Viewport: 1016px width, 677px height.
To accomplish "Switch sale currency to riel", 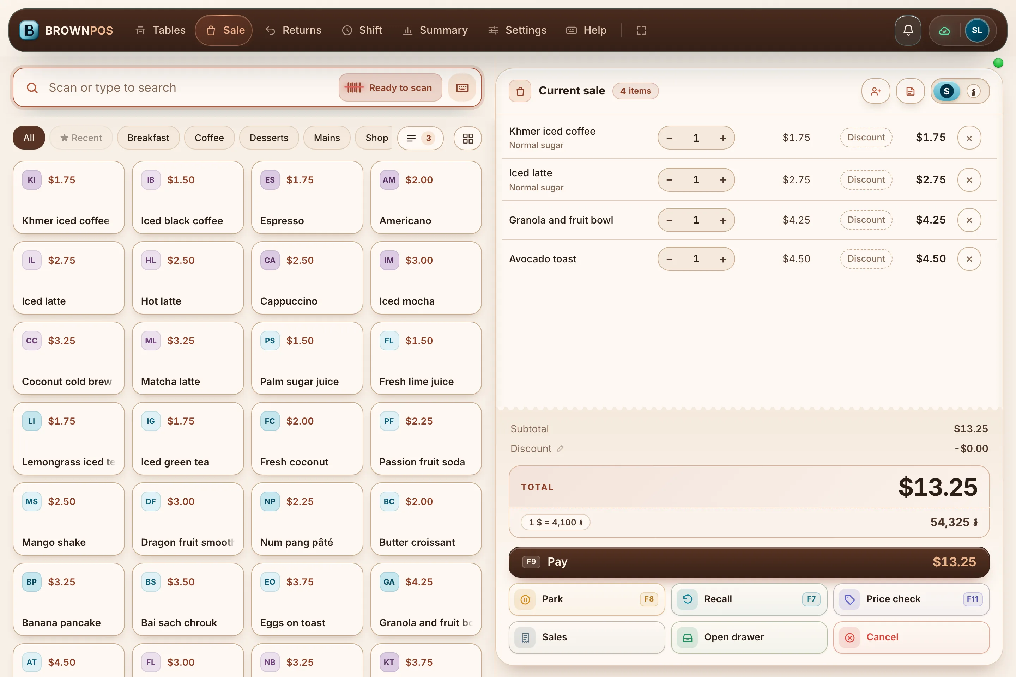I will tap(974, 91).
